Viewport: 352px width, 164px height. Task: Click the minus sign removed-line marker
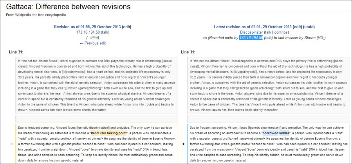(x=11, y=144)
